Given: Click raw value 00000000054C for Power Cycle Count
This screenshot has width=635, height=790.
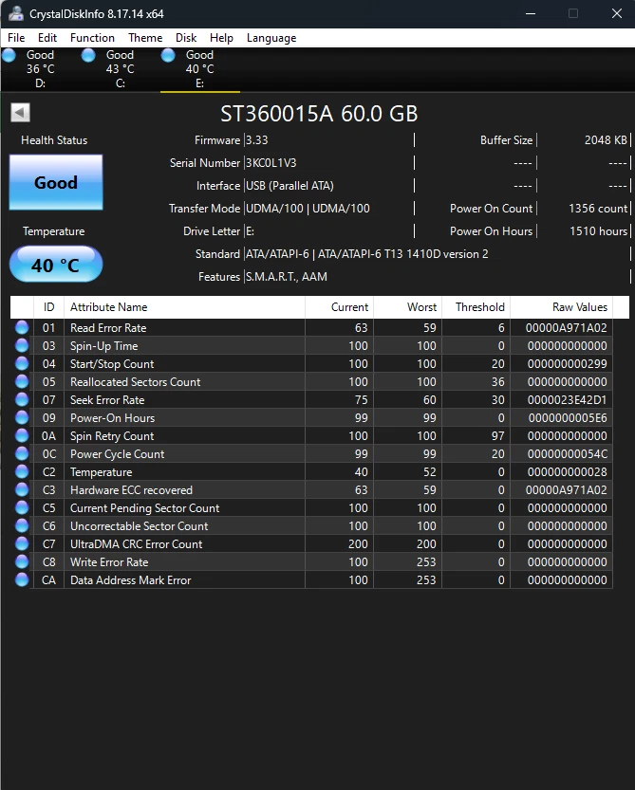Looking at the screenshot, I should [x=568, y=454].
